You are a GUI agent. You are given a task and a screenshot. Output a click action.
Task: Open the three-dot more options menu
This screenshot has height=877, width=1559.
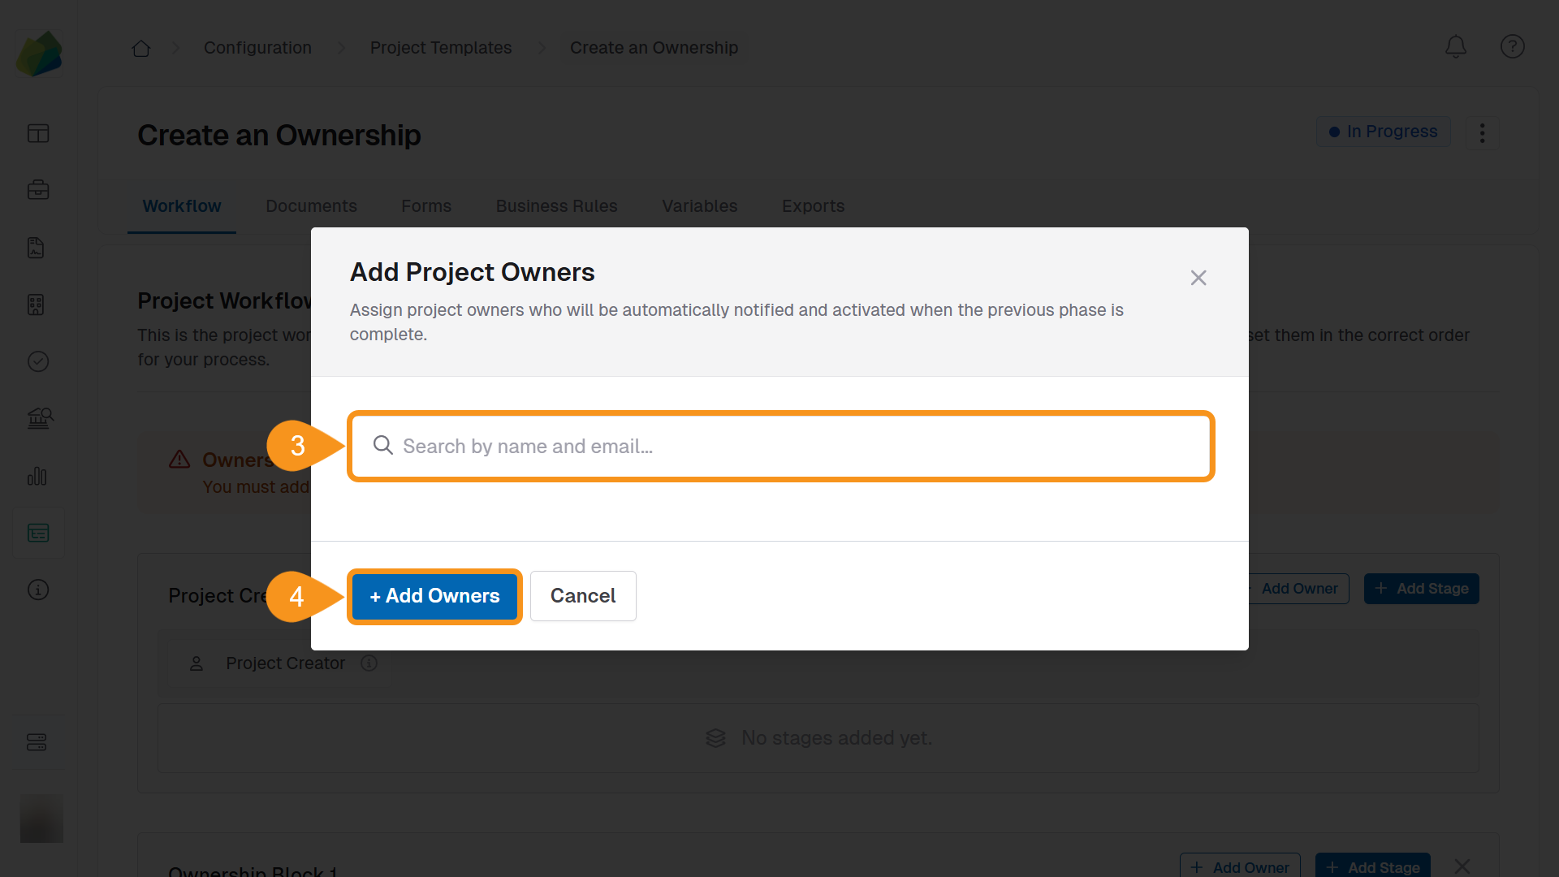[x=1482, y=133]
